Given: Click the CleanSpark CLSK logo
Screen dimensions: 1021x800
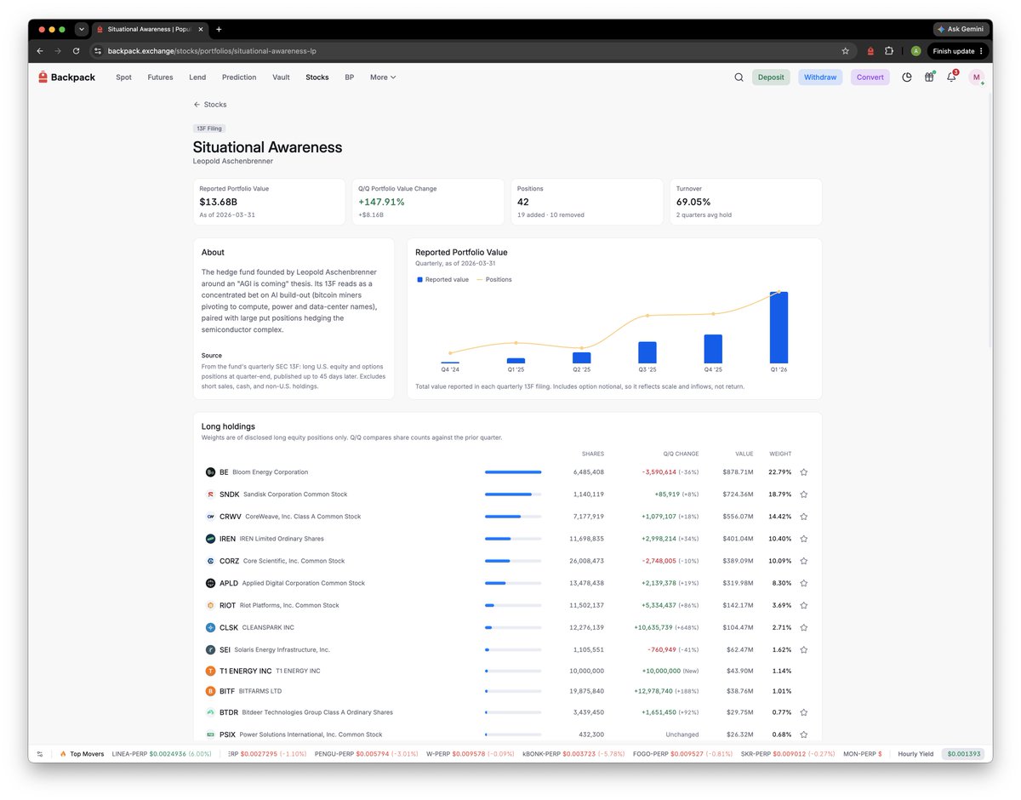Looking at the screenshot, I should (210, 627).
